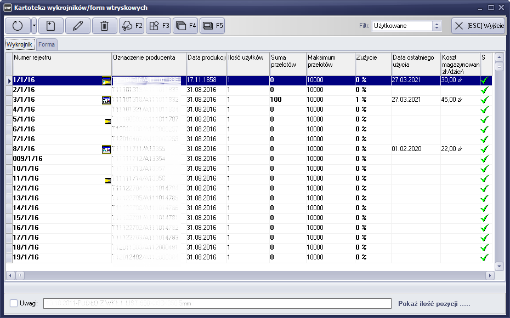Viewport: 510px width, 318px height.
Task: Click the vertical scrollbar down arrow
Action: [x=499, y=265]
